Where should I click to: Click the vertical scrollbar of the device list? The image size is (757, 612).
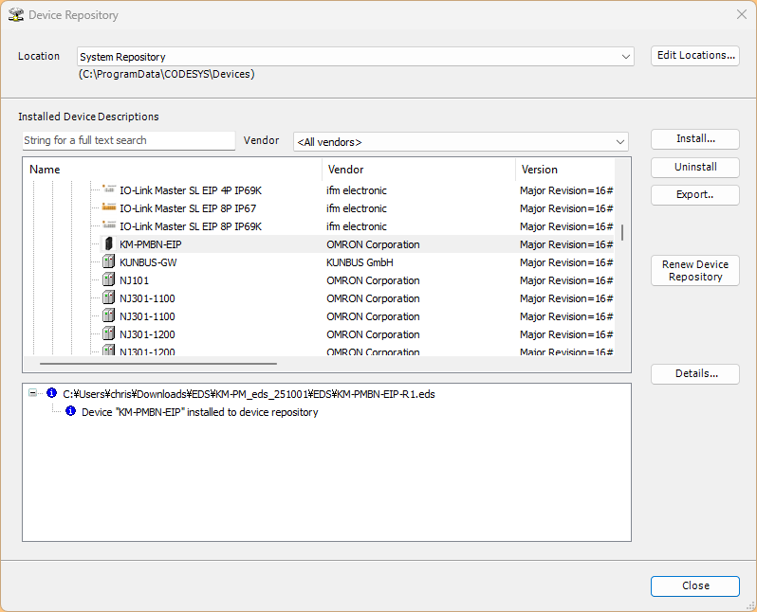(622, 232)
